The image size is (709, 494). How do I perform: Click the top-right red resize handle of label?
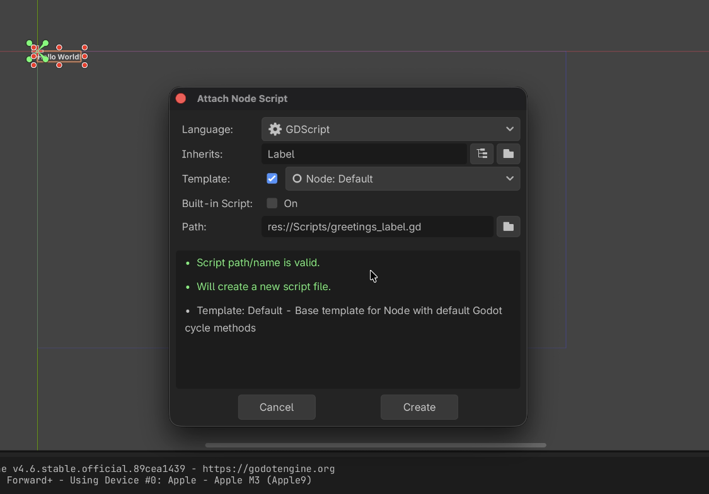(84, 47)
